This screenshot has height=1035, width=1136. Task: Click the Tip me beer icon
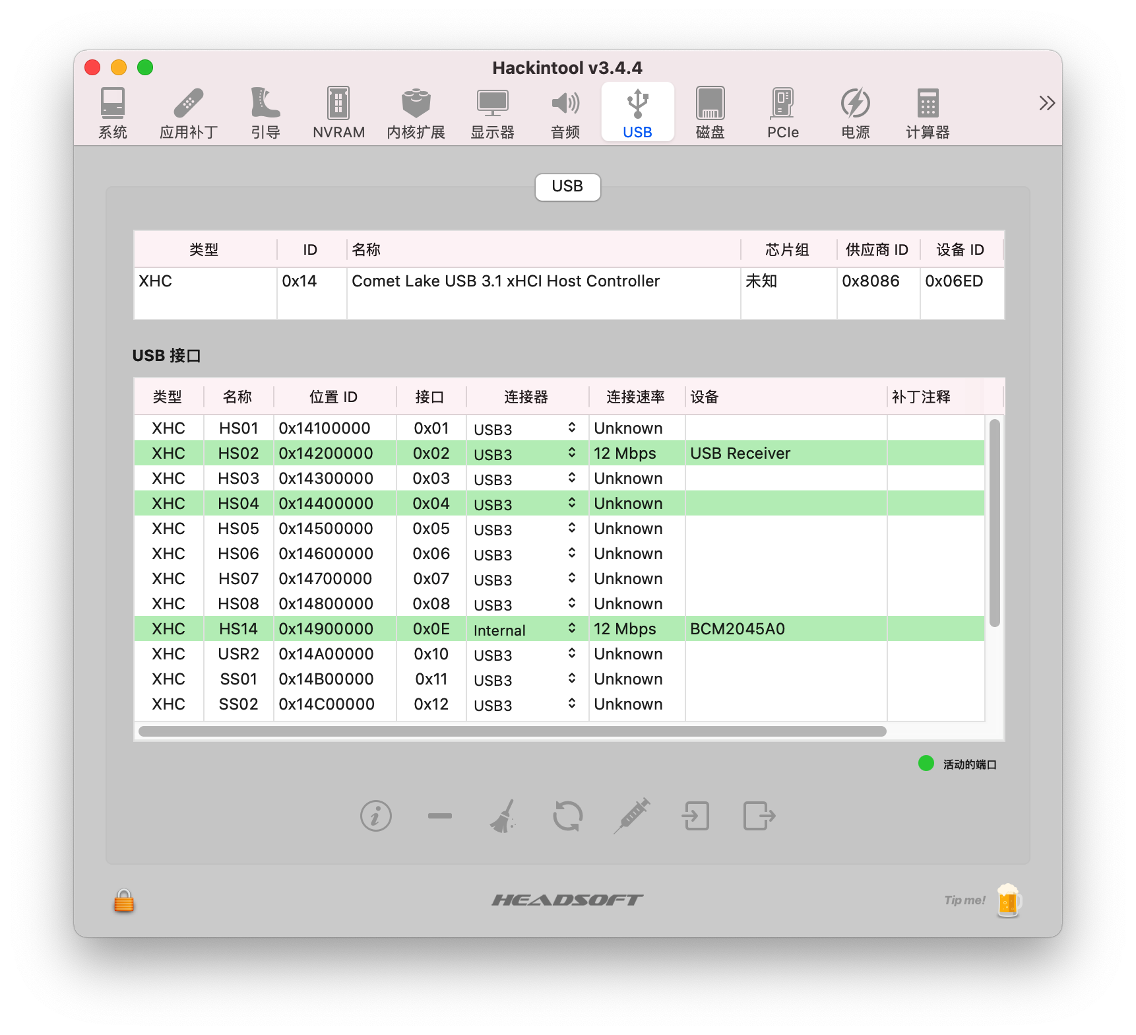1008,900
